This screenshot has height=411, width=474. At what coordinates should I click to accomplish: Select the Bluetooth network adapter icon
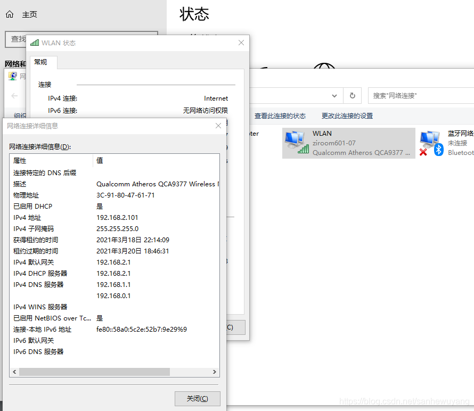click(x=431, y=144)
